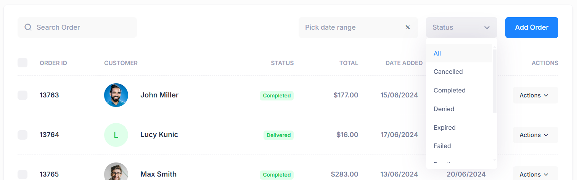The width and height of the screenshot is (577, 180).
Task: Clear the date range with X icon
Action: (x=408, y=27)
